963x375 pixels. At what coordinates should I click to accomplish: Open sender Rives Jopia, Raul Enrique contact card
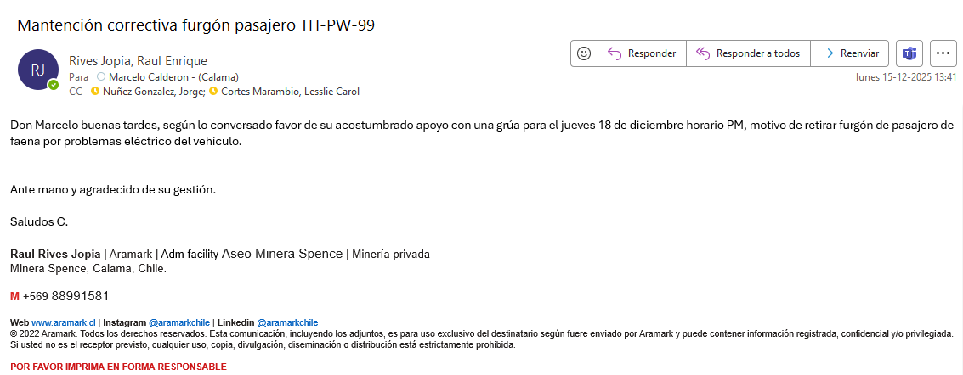pos(138,60)
